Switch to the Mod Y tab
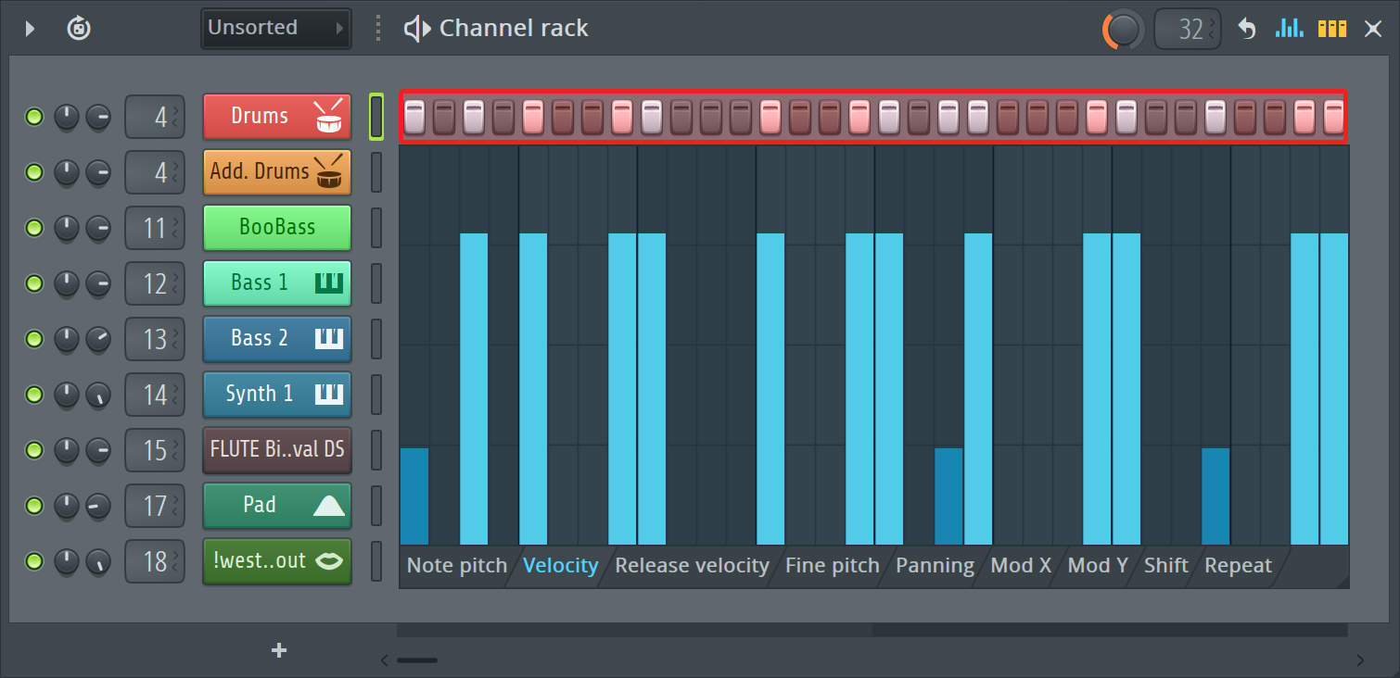 click(x=1098, y=566)
